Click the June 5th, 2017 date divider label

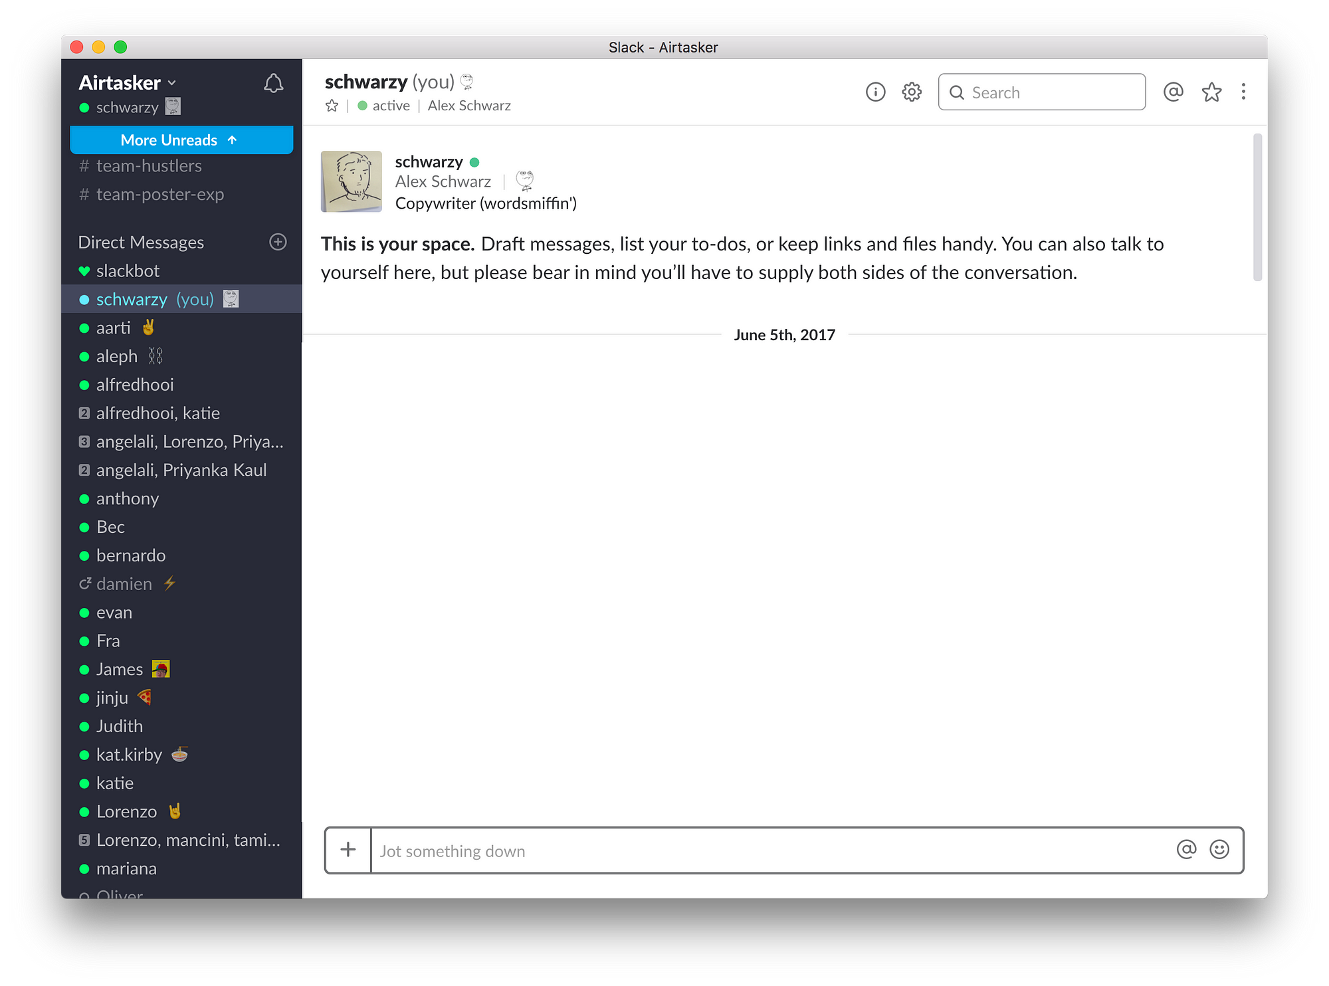click(x=784, y=335)
